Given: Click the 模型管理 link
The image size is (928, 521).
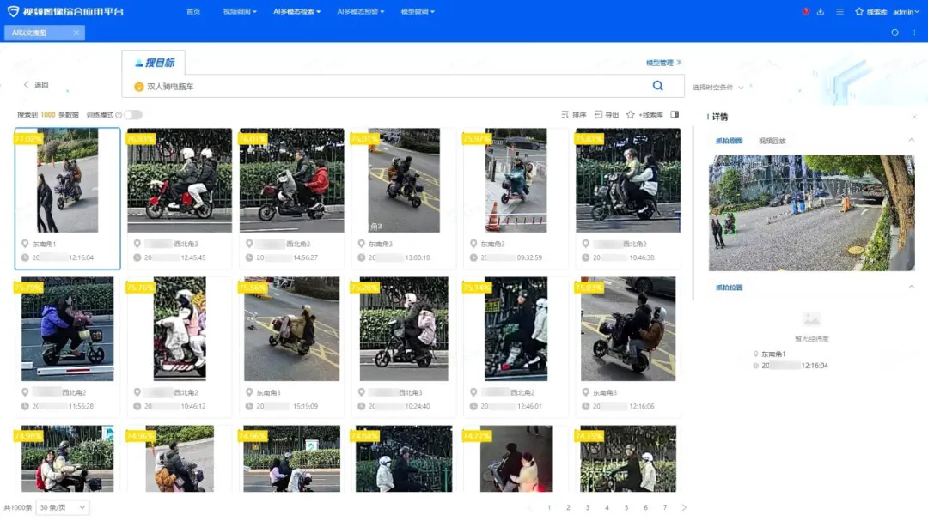Looking at the screenshot, I should [663, 63].
